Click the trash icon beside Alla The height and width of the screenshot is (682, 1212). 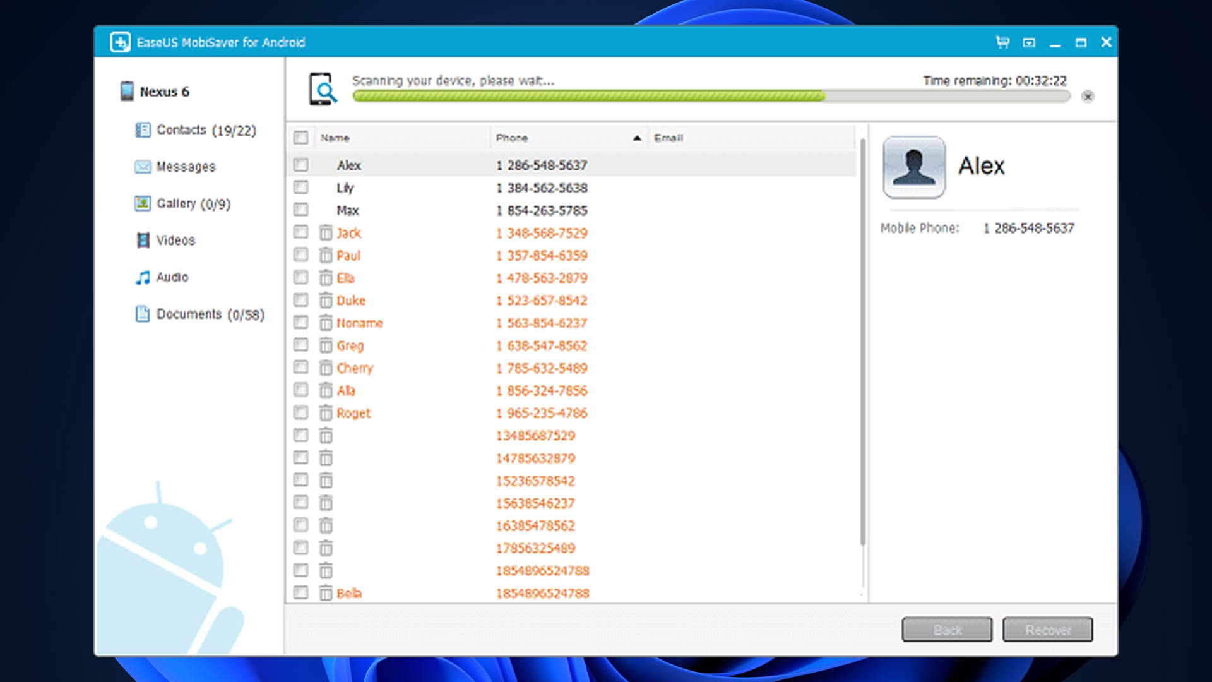coord(326,390)
